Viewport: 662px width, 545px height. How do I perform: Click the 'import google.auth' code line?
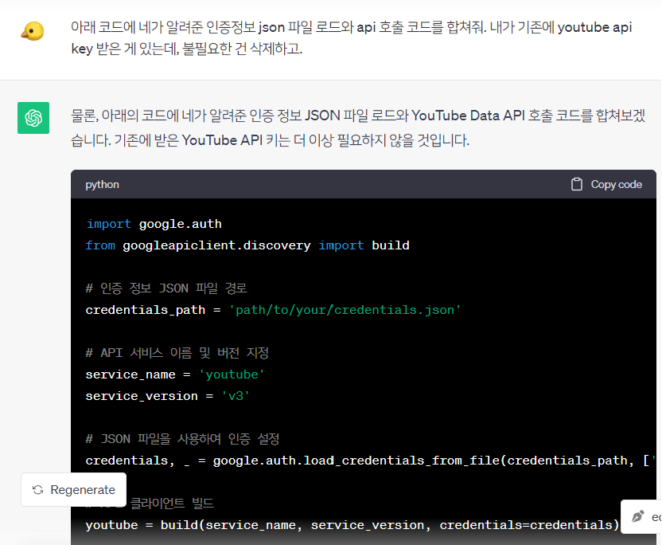pos(154,224)
